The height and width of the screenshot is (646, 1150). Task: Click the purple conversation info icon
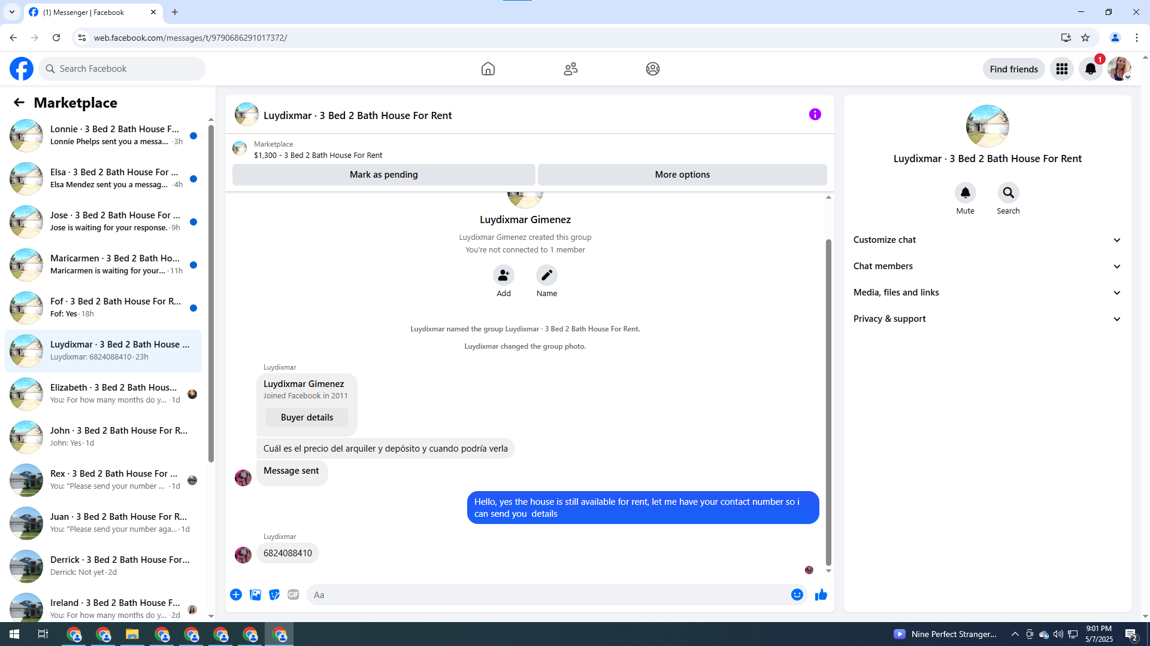[x=815, y=114]
